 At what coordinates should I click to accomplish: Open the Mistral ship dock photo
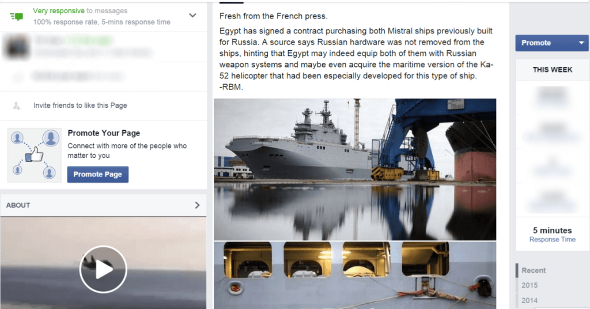point(355,169)
